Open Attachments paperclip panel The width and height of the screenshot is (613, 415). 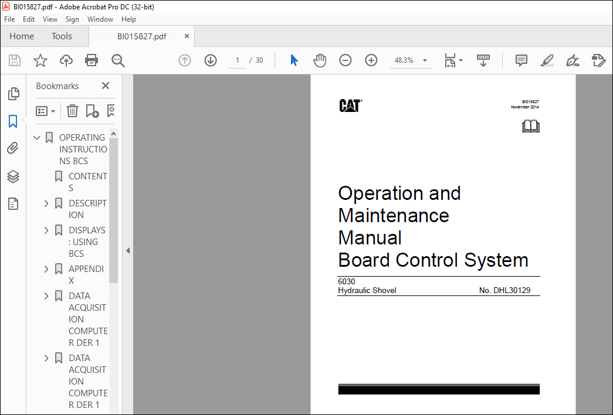coord(13,148)
